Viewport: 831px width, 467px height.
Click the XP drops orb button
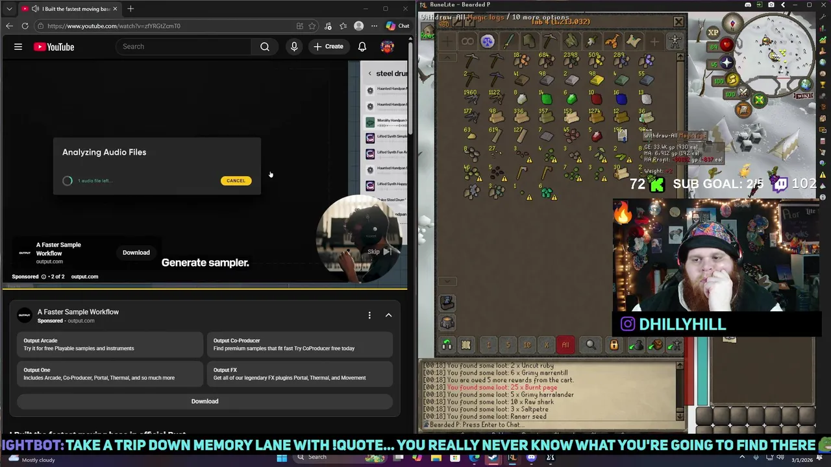(x=713, y=32)
